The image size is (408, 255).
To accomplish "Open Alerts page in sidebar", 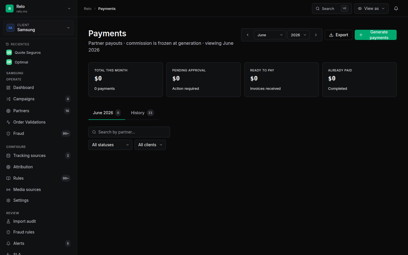I will coord(38,243).
